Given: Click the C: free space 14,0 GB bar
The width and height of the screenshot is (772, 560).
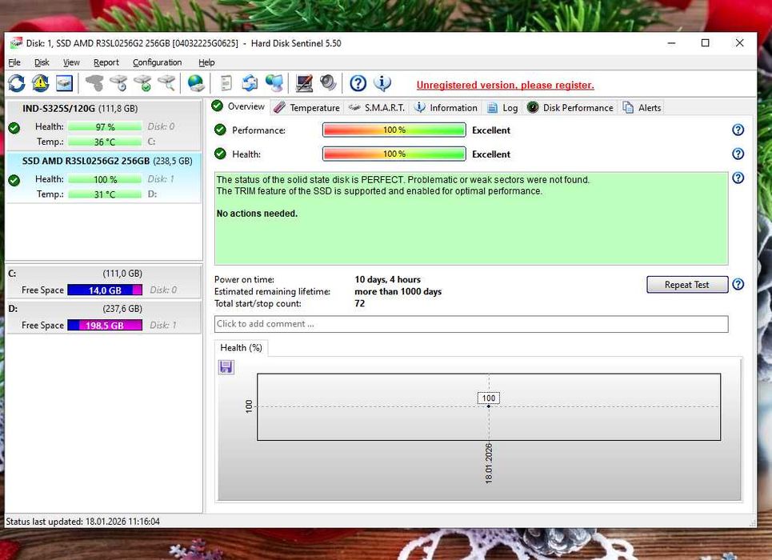Looking at the screenshot, I should pyautogui.click(x=105, y=290).
